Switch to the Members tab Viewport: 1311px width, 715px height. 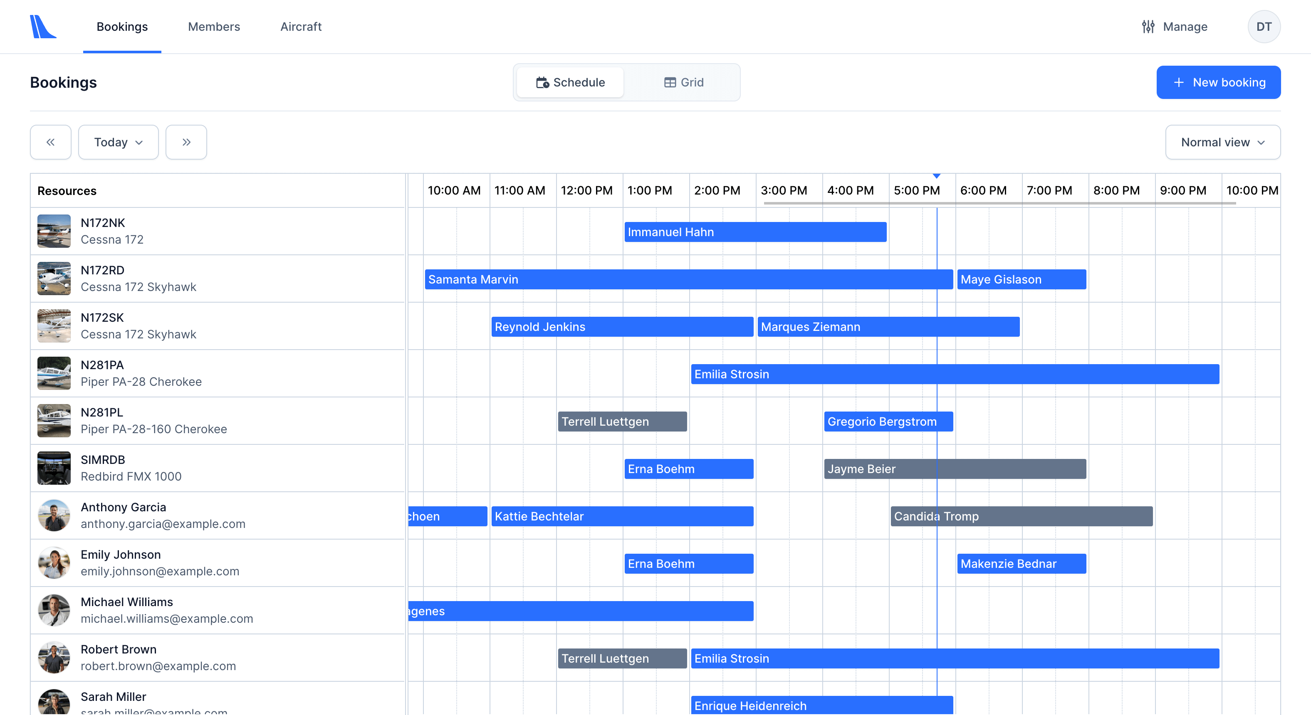tap(214, 27)
